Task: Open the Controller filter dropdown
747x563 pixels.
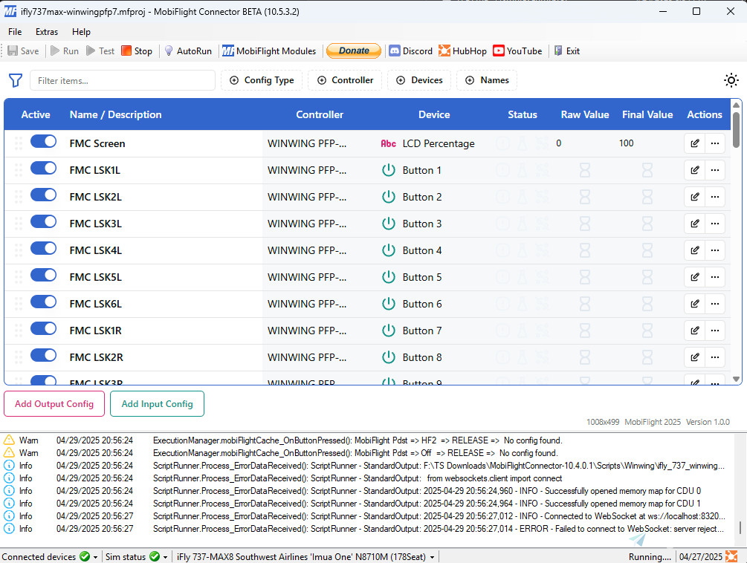Action: coord(345,80)
